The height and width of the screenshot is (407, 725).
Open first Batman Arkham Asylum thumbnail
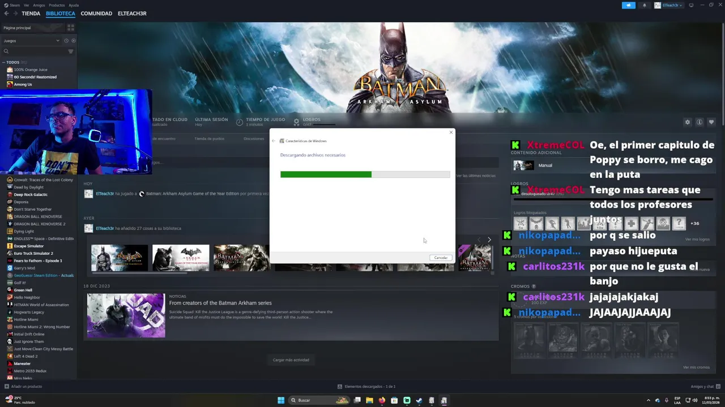coord(120,258)
